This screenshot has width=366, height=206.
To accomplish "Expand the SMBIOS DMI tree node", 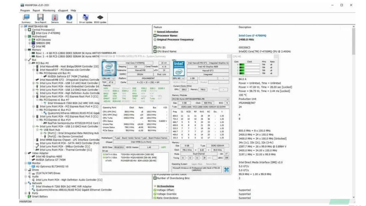I will coord(29,43).
